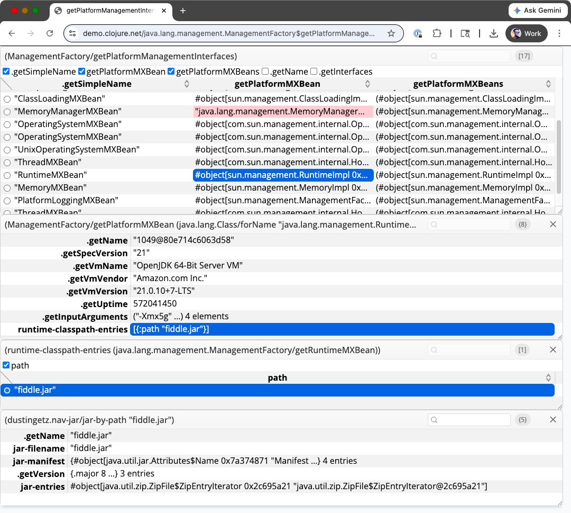Image resolution: width=571 pixels, height=513 pixels.
Task: Go forward with the forward arrow
Action: click(31, 33)
